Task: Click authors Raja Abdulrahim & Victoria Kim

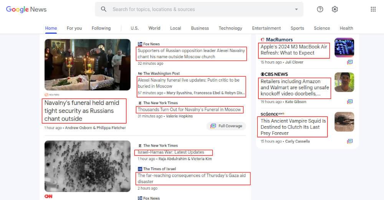Action: pos(185,159)
